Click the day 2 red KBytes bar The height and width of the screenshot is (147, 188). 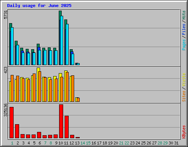(17, 131)
